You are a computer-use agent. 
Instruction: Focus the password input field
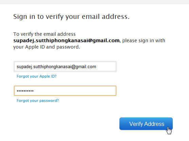pos(65,91)
